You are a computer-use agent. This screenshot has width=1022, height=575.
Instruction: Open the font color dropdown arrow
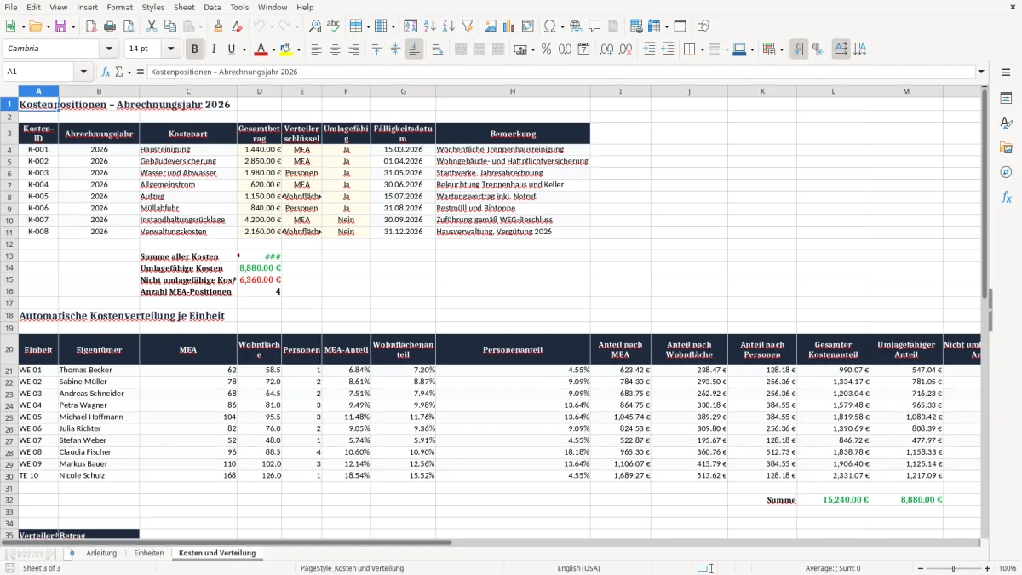273,49
